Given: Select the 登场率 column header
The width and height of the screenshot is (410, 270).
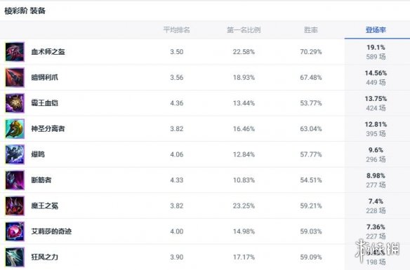Looking at the screenshot, I should [376, 29].
